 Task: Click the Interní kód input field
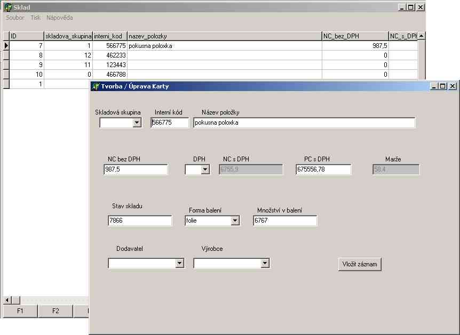coord(170,122)
